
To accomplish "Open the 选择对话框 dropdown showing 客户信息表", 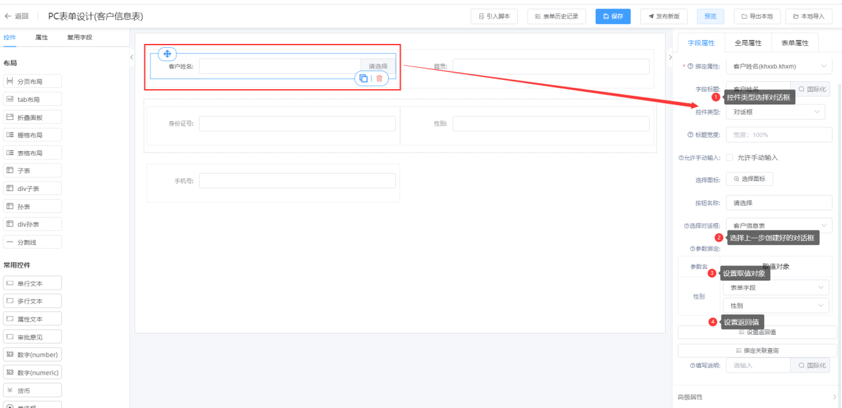I will tap(779, 226).
